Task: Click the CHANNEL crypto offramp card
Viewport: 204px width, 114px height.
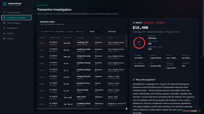Action: tap(156, 57)
